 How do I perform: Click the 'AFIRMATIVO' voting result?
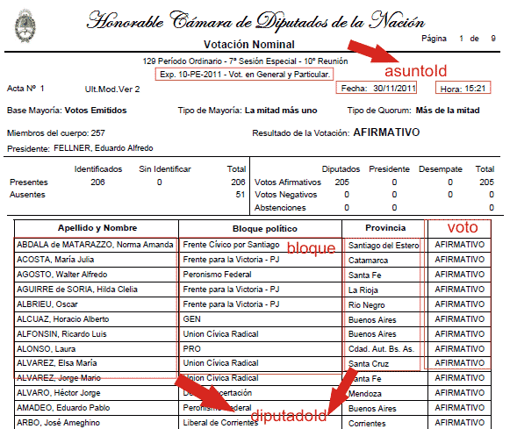(x=386, y=132)
